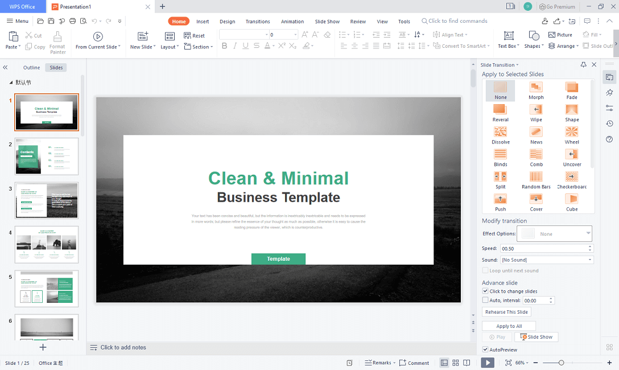Toggle the AutoPreview checkbox

(485, 350)
